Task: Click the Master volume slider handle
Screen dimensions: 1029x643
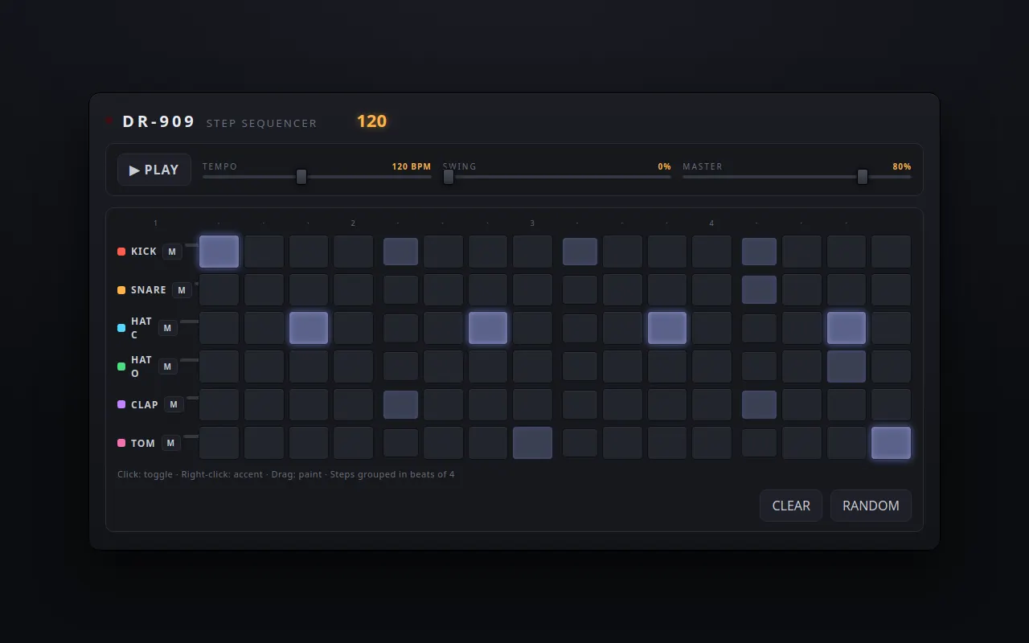Action: pos(863,177)
